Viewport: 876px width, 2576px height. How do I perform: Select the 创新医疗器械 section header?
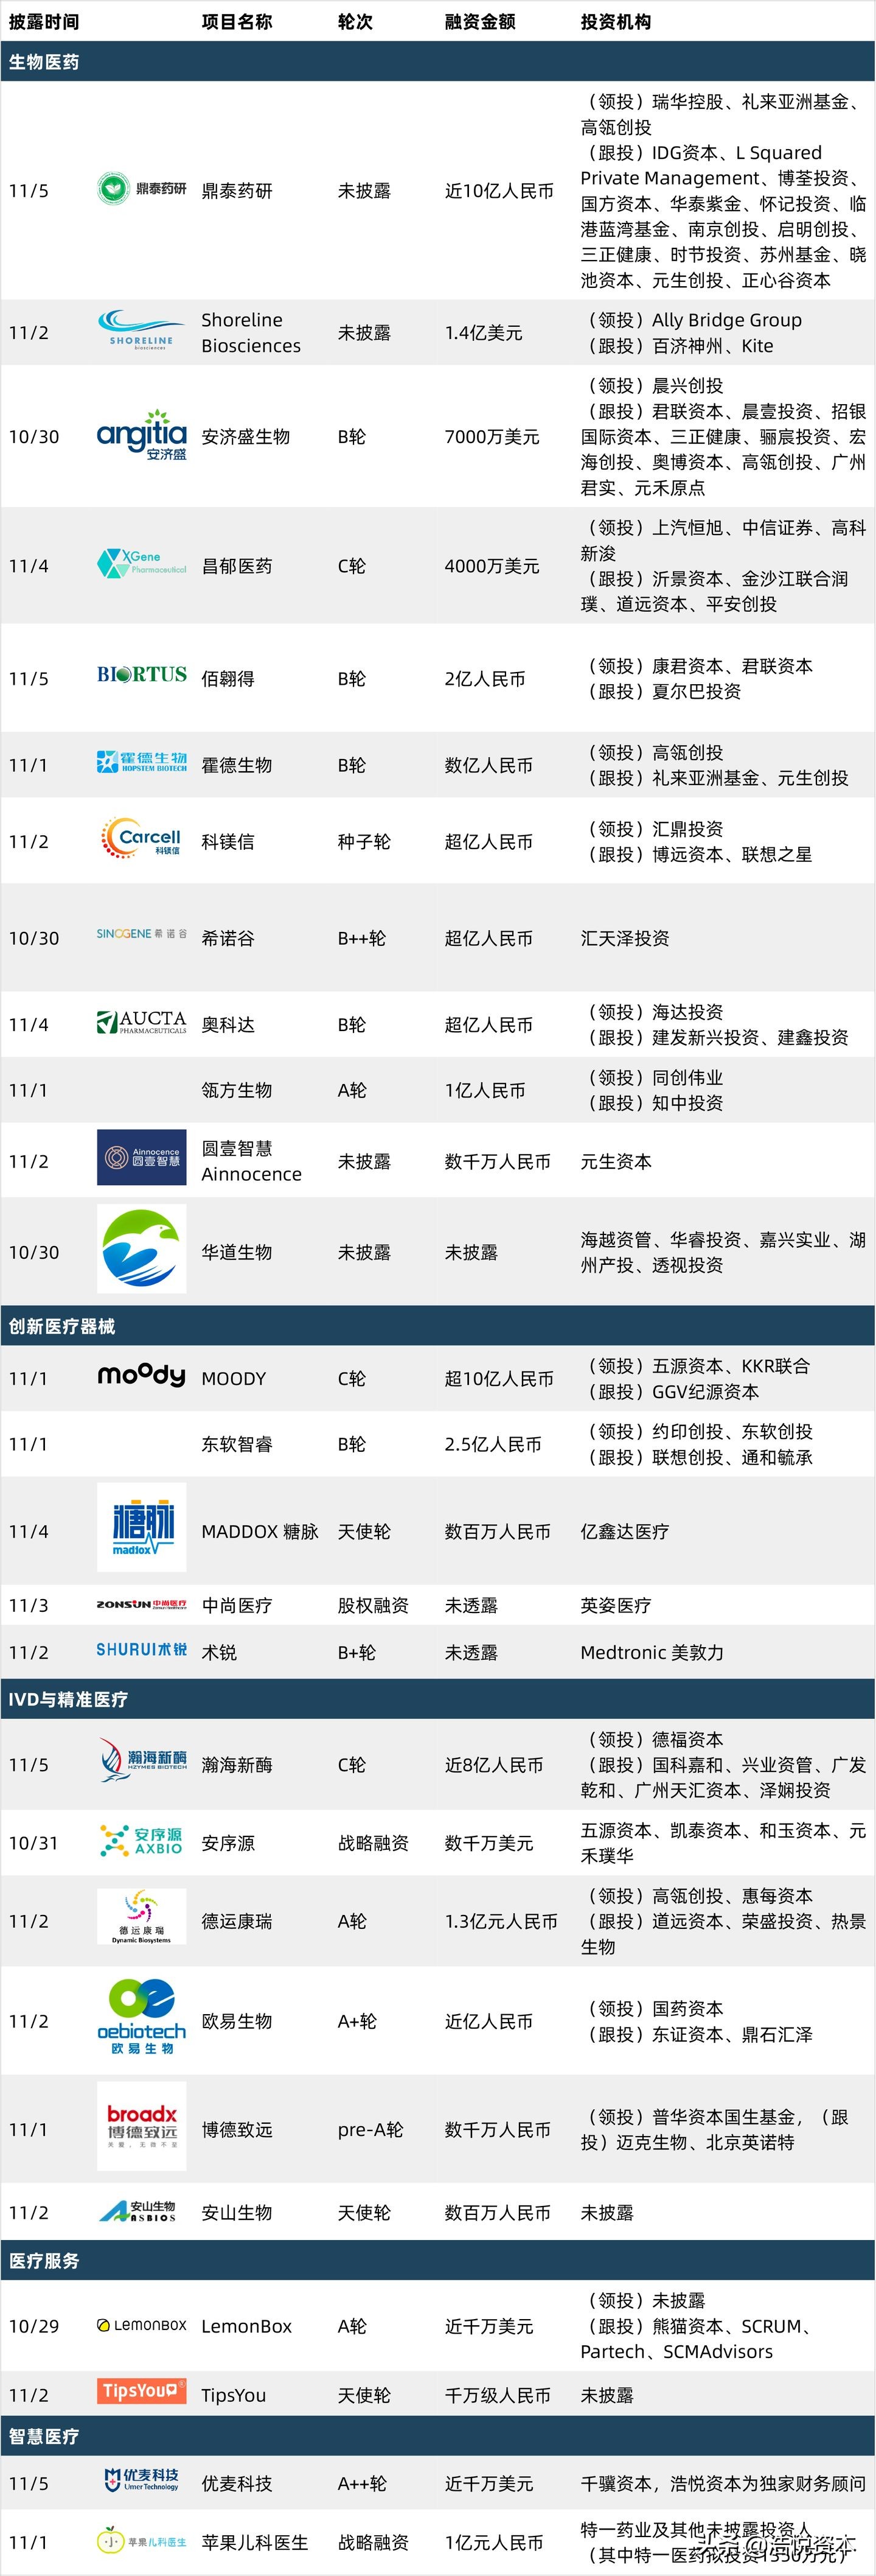(437, 1326)
